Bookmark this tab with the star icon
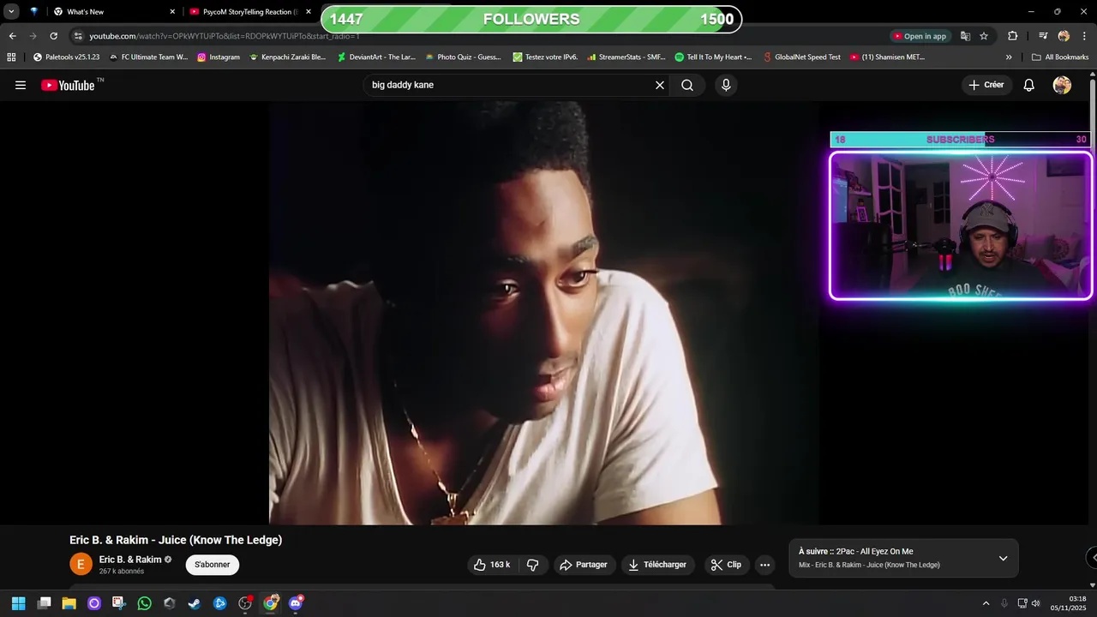Viewport: 1097px width, 617px height. [984, 36]
